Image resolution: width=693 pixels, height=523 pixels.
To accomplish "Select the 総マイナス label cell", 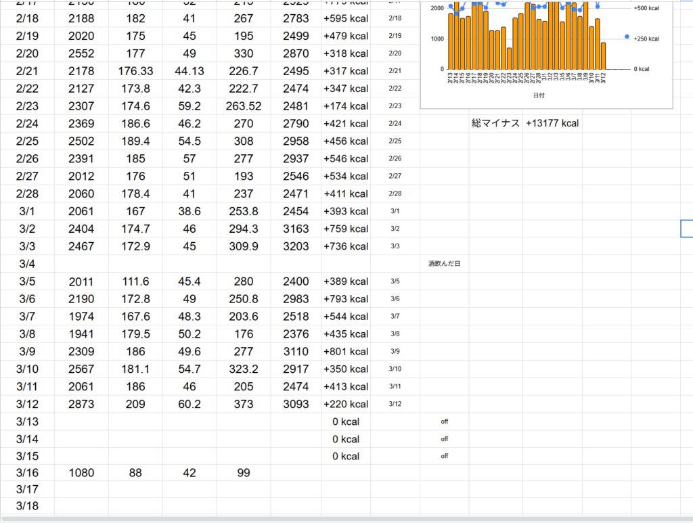I will [x=495, y=123].
